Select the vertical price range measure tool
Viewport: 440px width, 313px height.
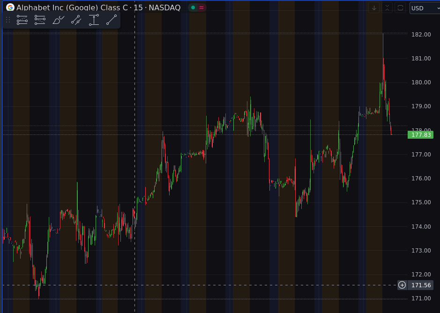pyautogui.click(x=94, y=20)
